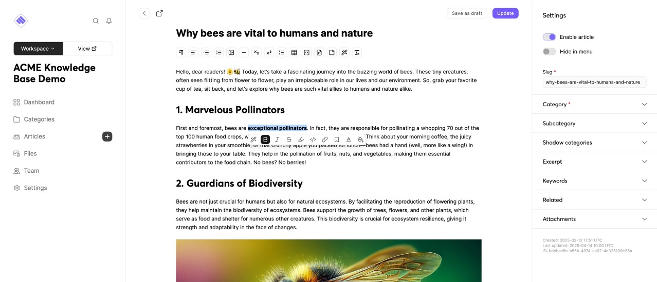
Task: Turn on Hide in menu
Action: point(549,52)
